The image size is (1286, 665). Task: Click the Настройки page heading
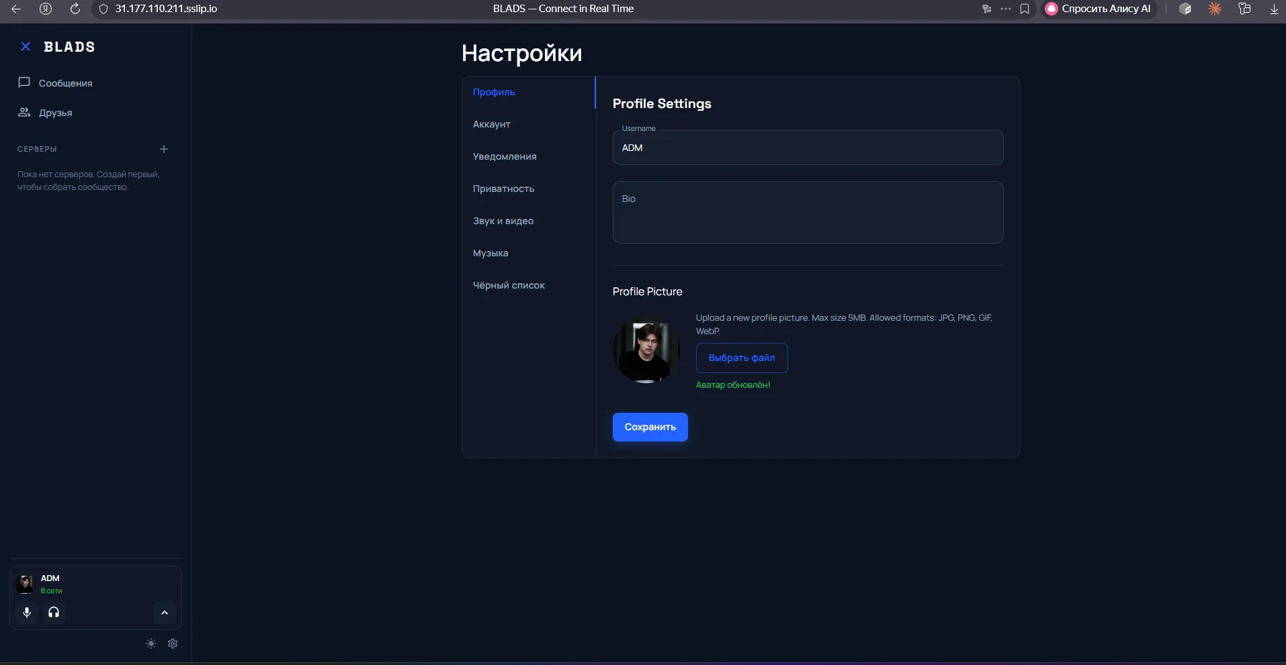522,53
